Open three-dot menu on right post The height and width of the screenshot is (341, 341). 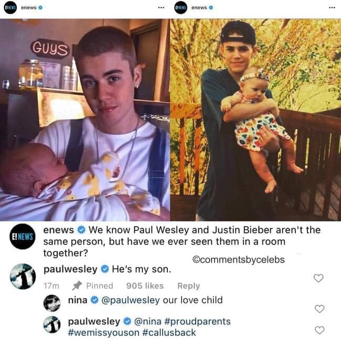[332, 8]
